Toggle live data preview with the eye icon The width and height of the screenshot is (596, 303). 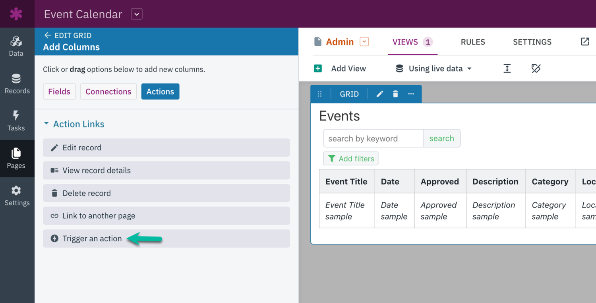click(x=536, y=68)
